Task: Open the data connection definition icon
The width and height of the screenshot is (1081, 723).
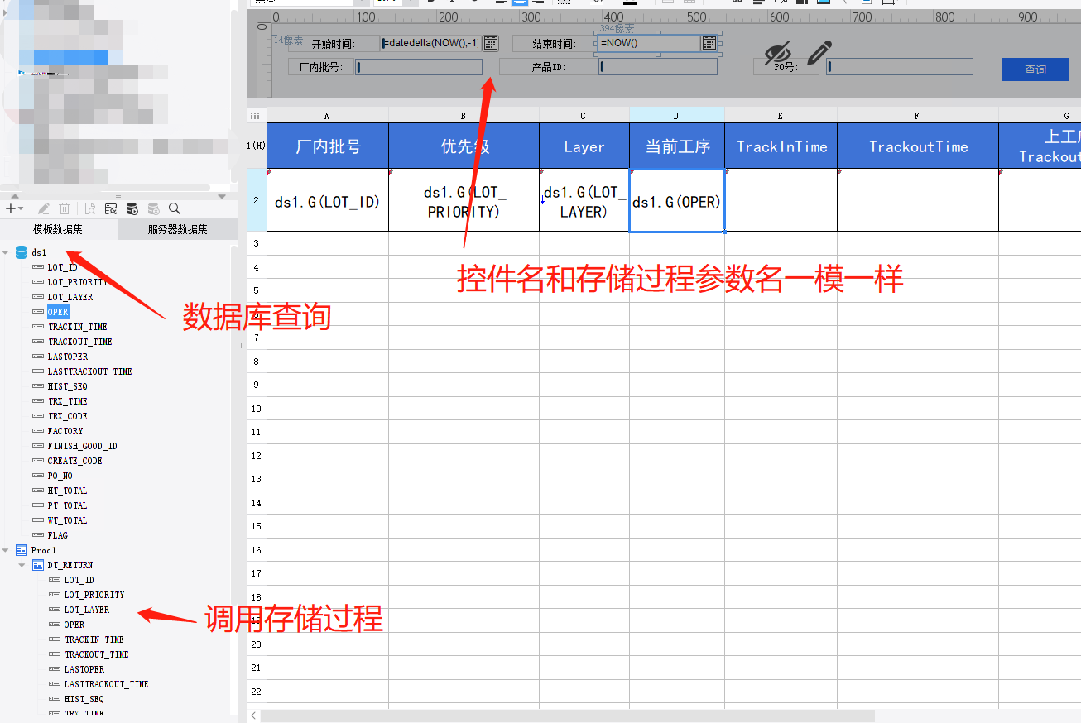Action: [110, 208]
